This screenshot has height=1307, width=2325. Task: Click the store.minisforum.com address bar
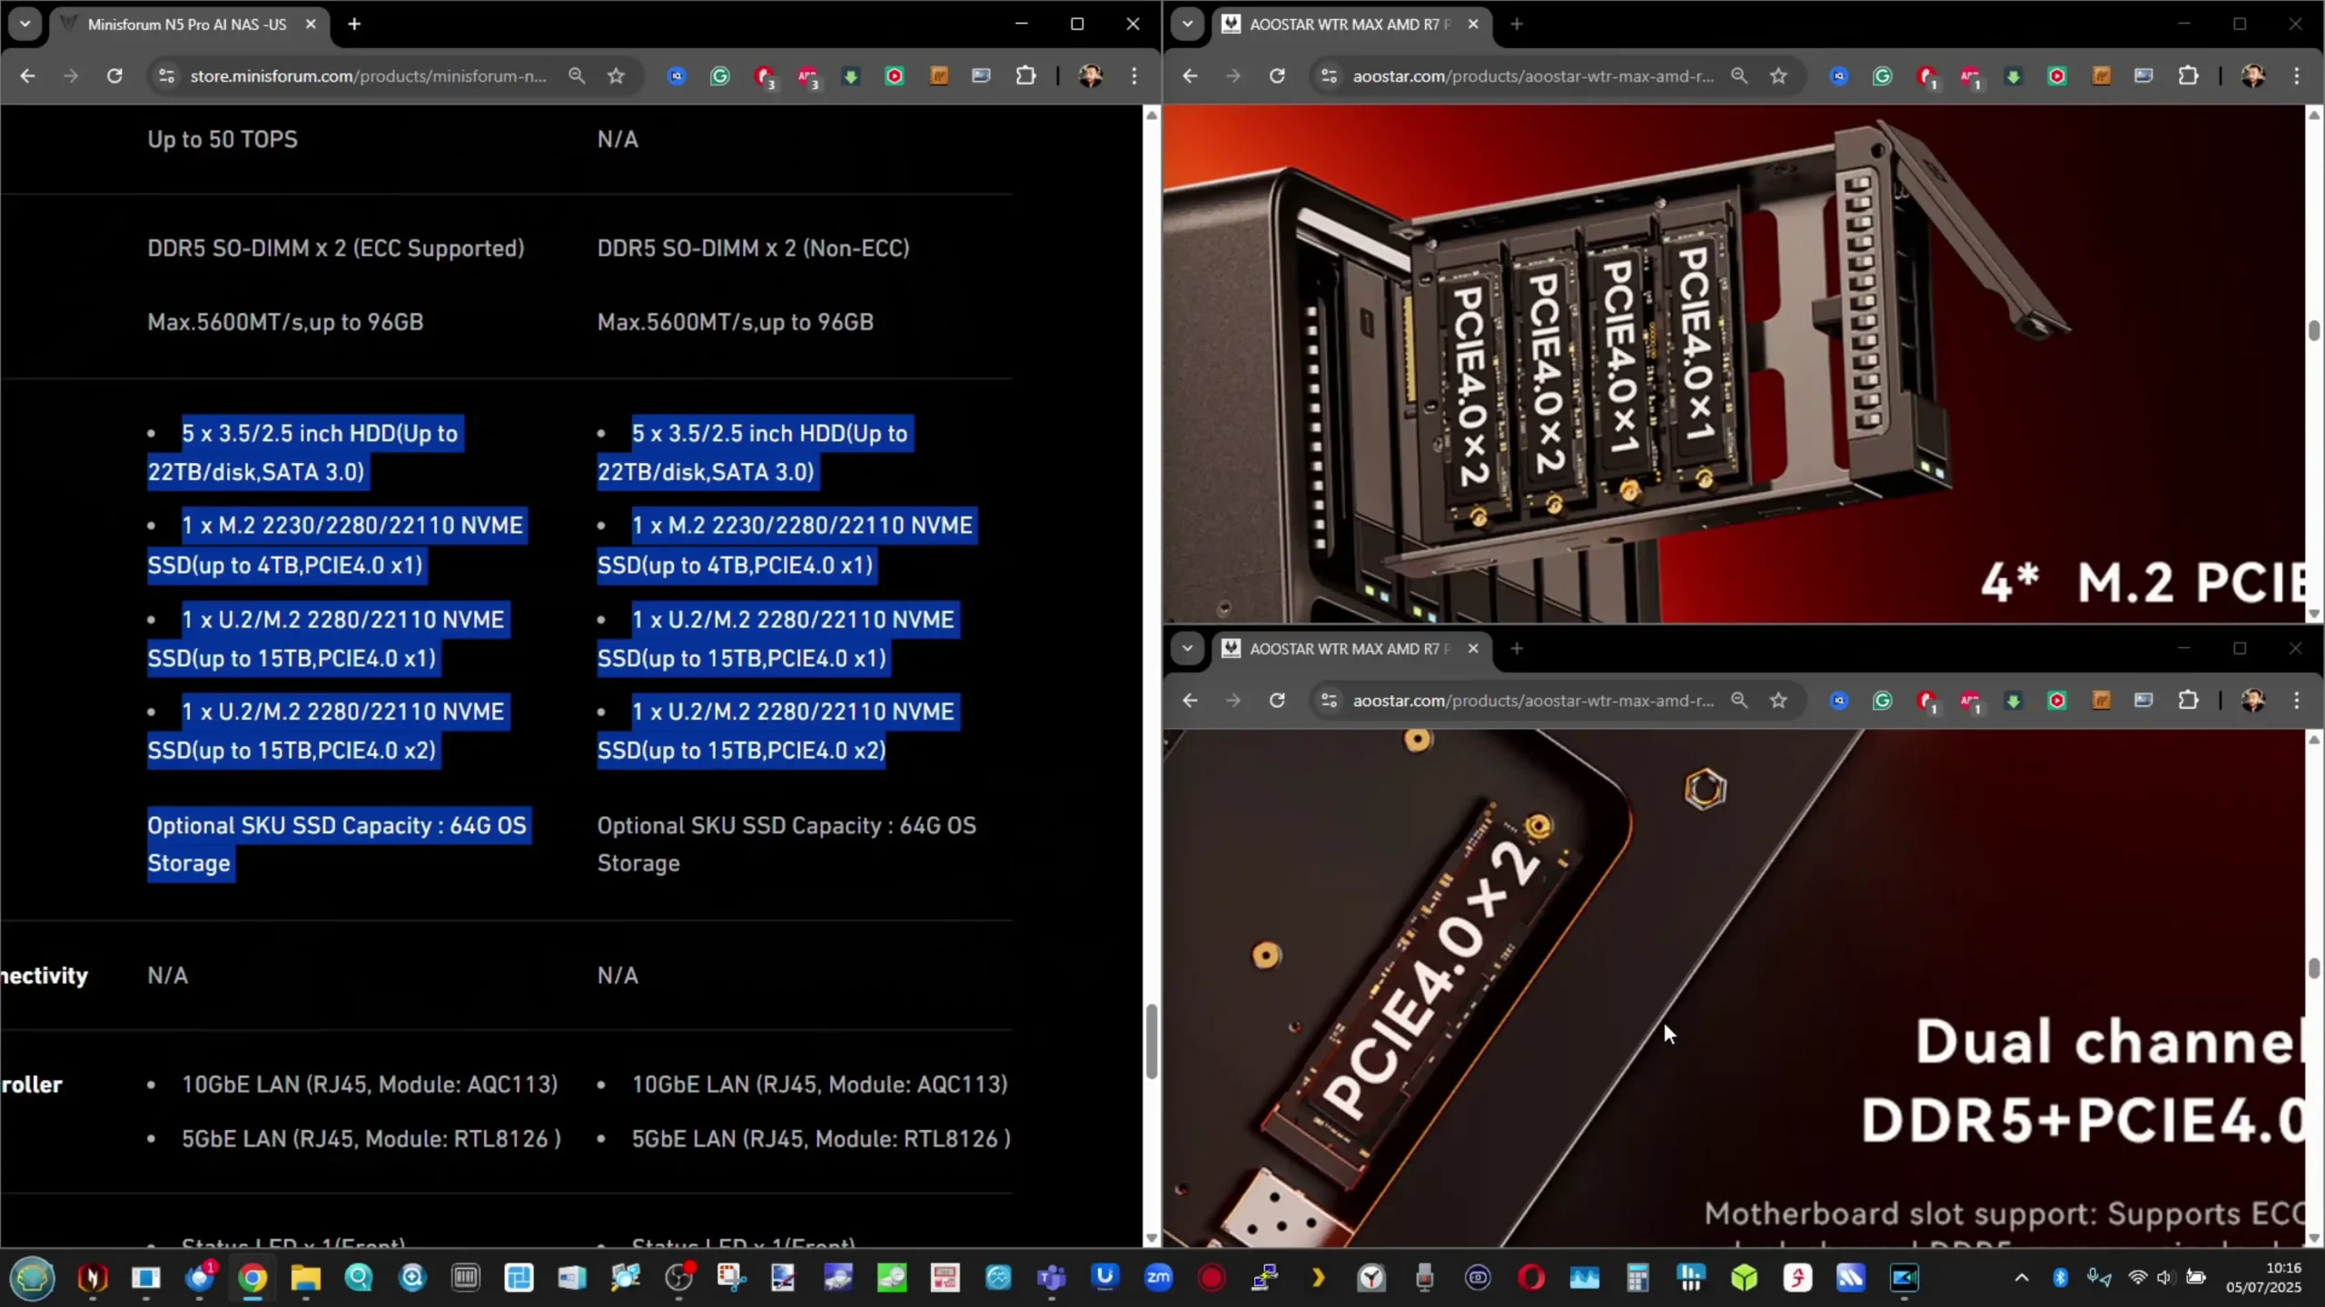(x=369, y=76)
